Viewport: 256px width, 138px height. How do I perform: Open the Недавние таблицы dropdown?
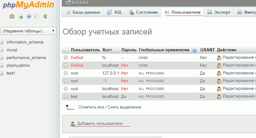pos(29,31)
